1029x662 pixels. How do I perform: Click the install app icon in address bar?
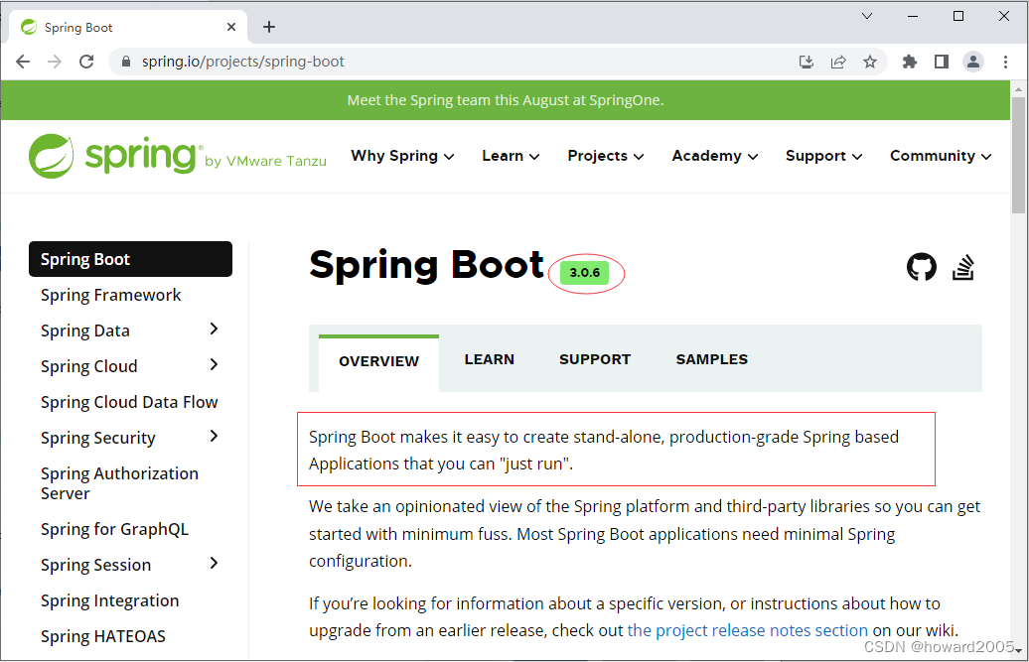pyautogui.click(x=807, y=62)
